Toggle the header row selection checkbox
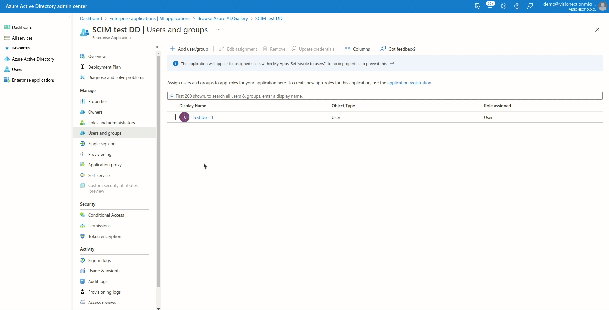This screenshot has width=609, height=310. (173, 106)
